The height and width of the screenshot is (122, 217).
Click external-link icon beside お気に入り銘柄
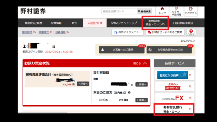190,75
